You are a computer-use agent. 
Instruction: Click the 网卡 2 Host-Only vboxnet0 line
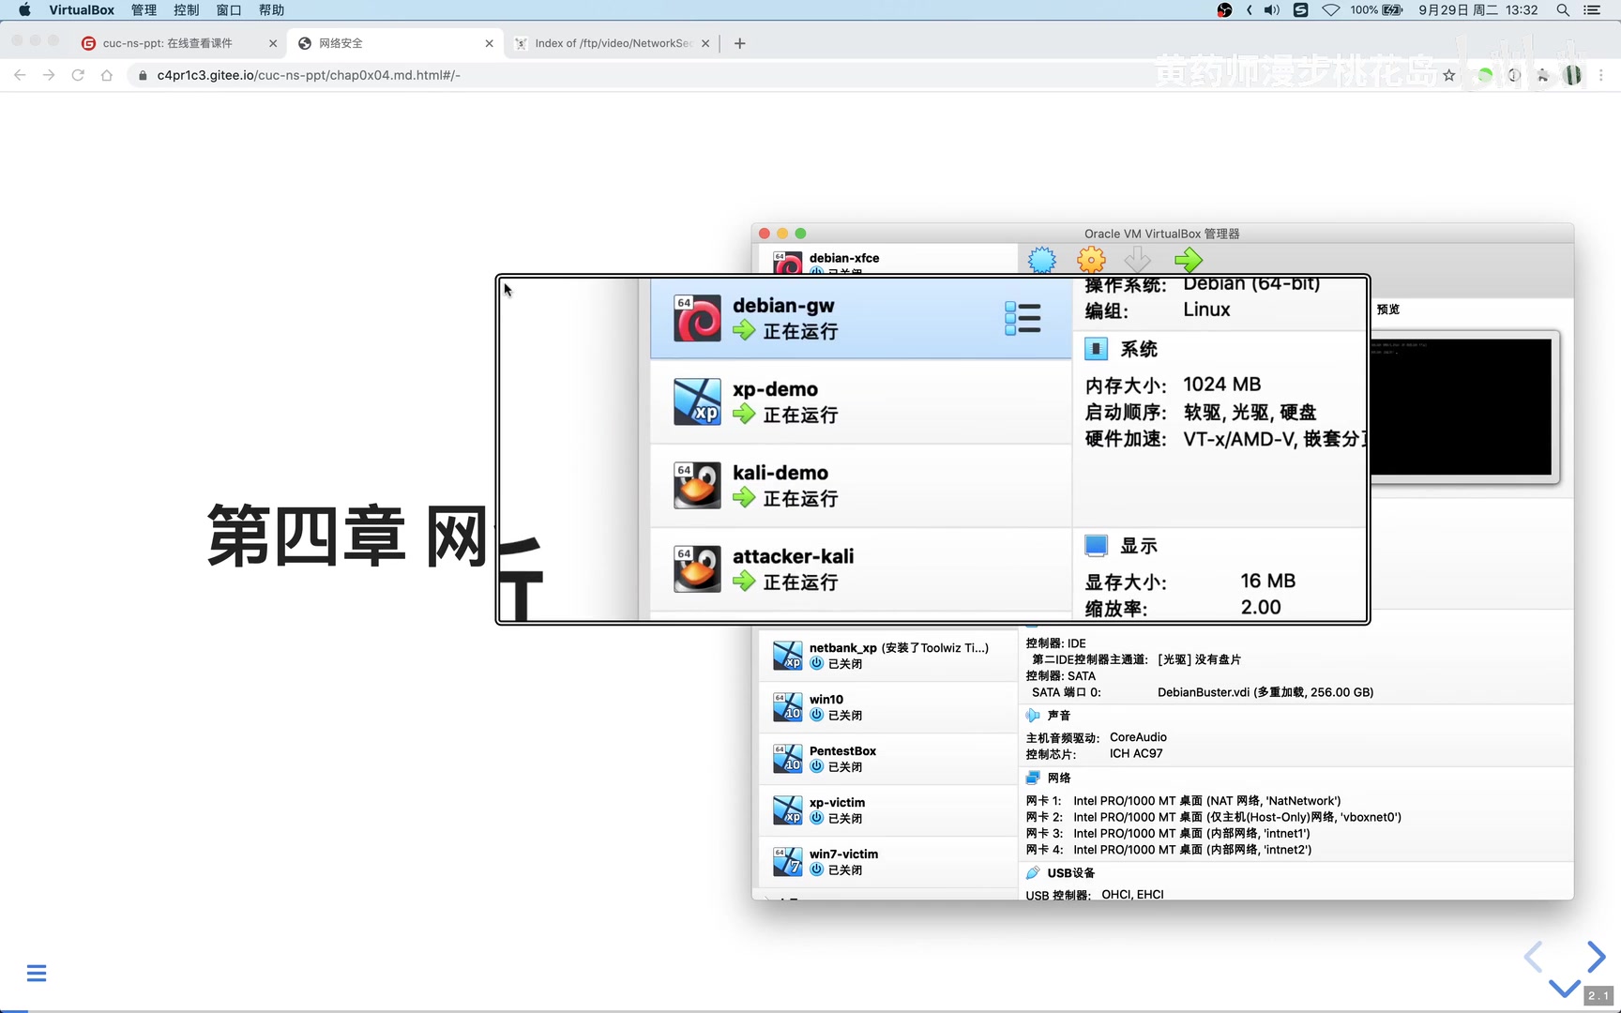coord(1213,818)
